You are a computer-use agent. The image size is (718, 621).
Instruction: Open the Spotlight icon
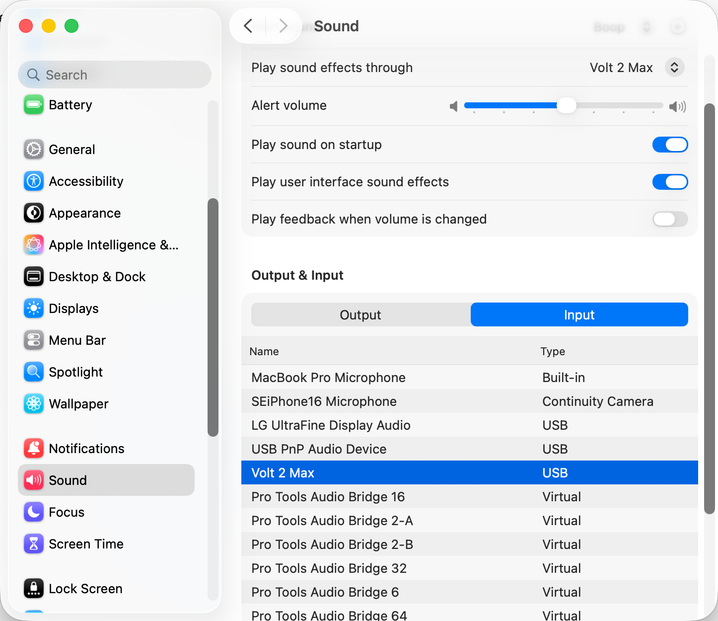(34, 372)
